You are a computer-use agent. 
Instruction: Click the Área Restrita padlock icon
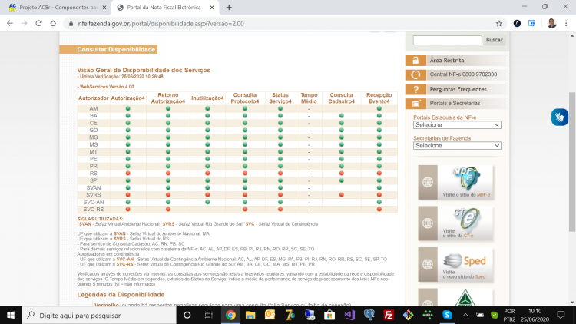415,60
